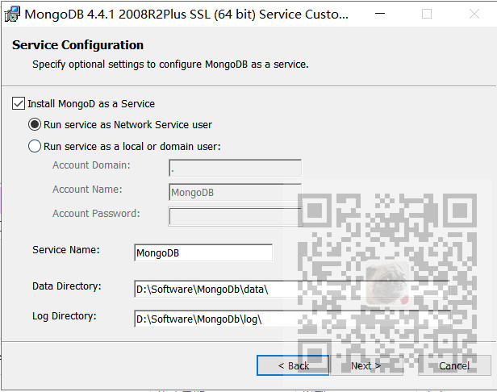Click the Data Directory path field

click(x=291, y=289)
